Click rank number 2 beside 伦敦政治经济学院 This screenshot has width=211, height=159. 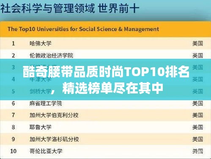tap(13, 55)
